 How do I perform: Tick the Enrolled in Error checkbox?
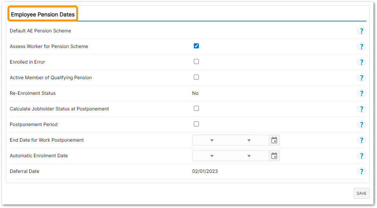[196, 62]
